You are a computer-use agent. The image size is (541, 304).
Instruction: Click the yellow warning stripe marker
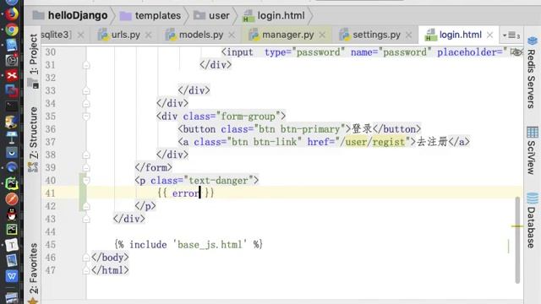pos(516,226)
